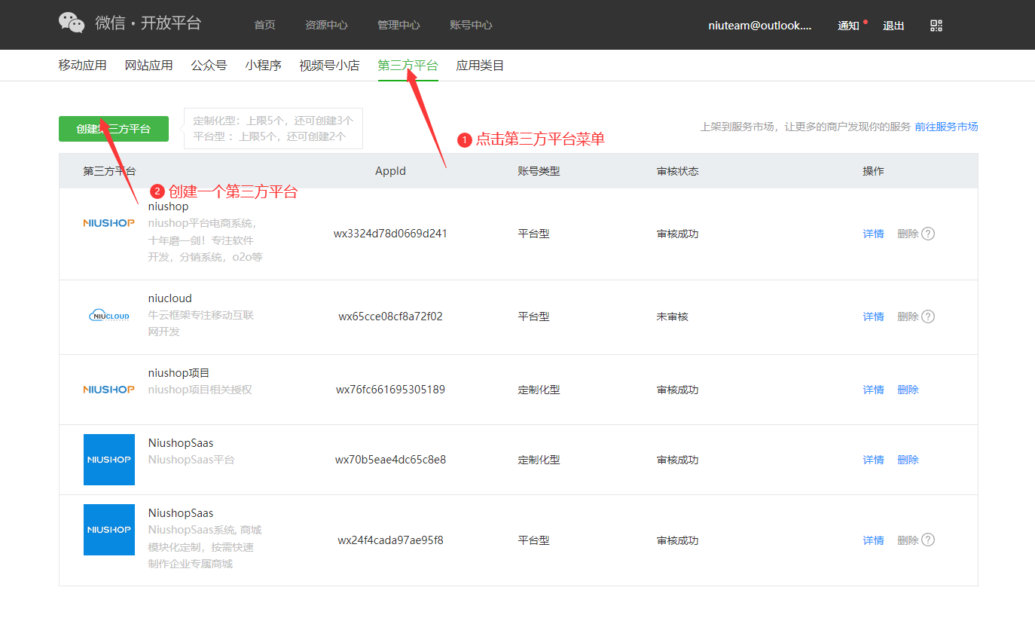1035x630 pixels.
Task: Open 详情 for niushop项目 row
Action: (873, 390)
